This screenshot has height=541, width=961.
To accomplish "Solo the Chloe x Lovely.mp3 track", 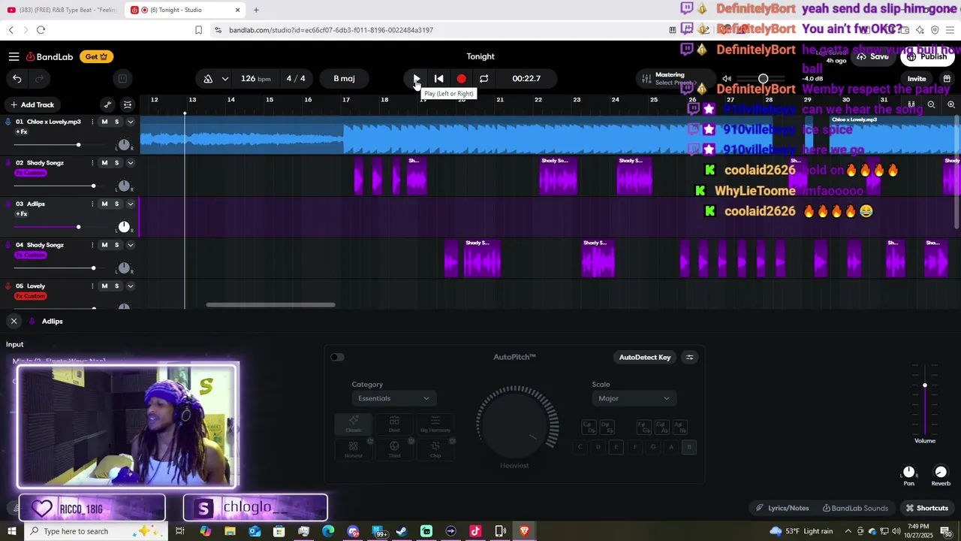I will tap(116, 122).
